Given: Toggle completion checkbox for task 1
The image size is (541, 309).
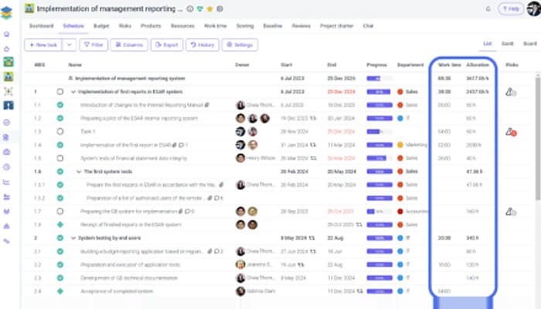Looking at the screenshot, I should tap(60, 92).
